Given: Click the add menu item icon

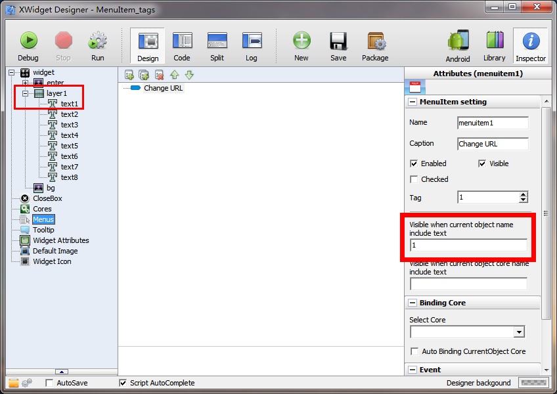Looking at the screenshot, I should point(129,75).
